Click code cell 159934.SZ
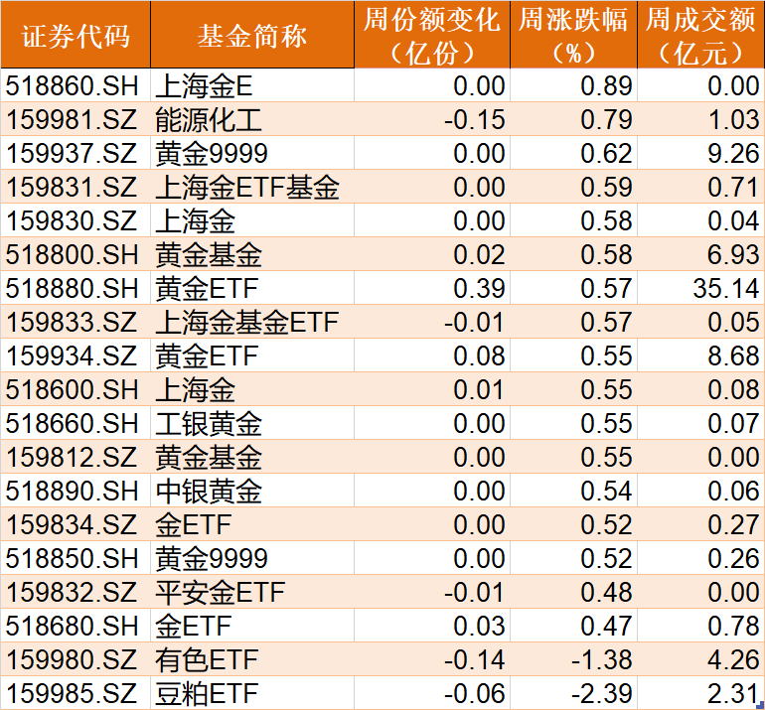Viewport: 765px width, 710px height. click(76, 356)
